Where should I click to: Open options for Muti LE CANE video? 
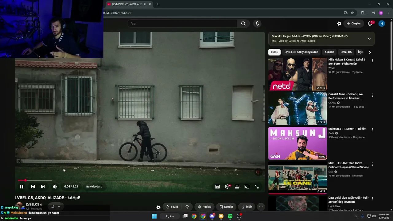click(373, 164)
